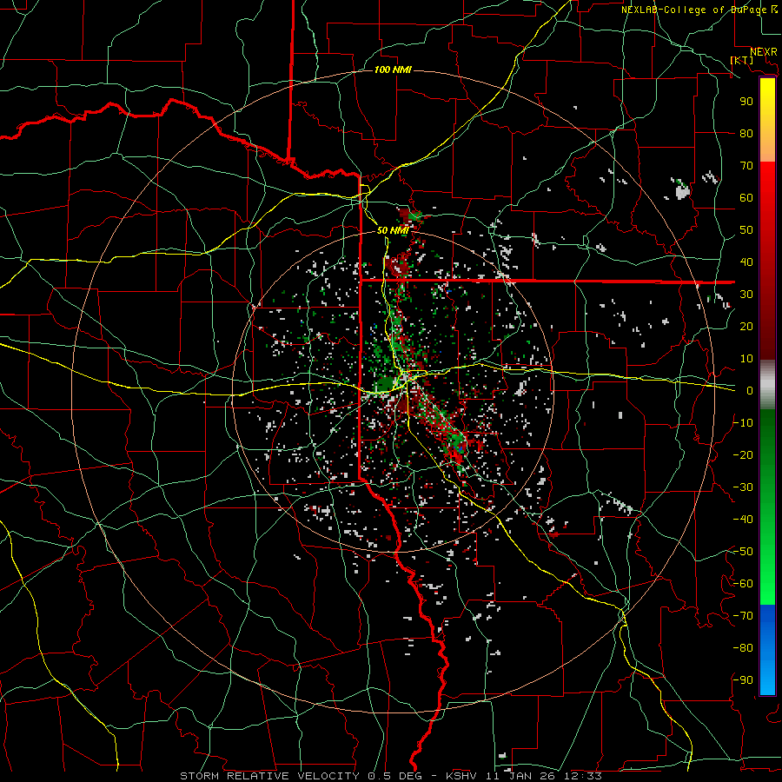This screenshot has width=782, height=782.
Task: Click the 40 value on the velocity scale
Action: tap(746, 262)
